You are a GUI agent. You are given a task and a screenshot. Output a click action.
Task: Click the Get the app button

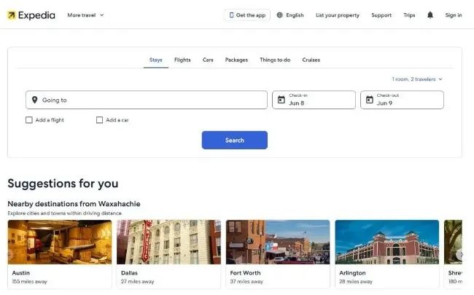coord(247,15)
